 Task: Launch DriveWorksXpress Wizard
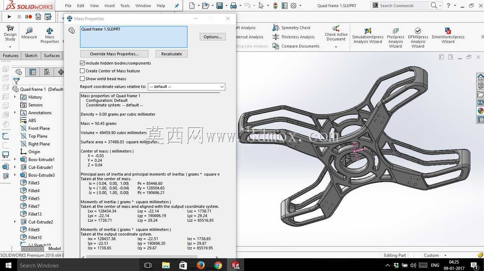point(448,35)
